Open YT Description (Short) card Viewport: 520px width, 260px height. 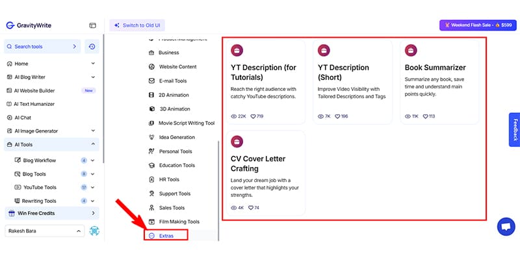click(x=352, y=82)
